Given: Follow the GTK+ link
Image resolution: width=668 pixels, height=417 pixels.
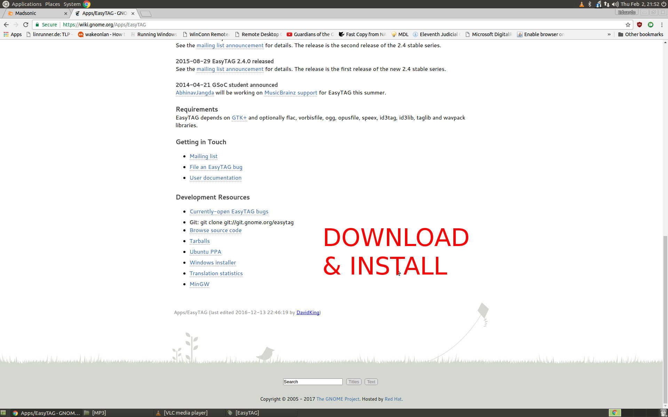Looking at the screenshot, I should (239, 118).
